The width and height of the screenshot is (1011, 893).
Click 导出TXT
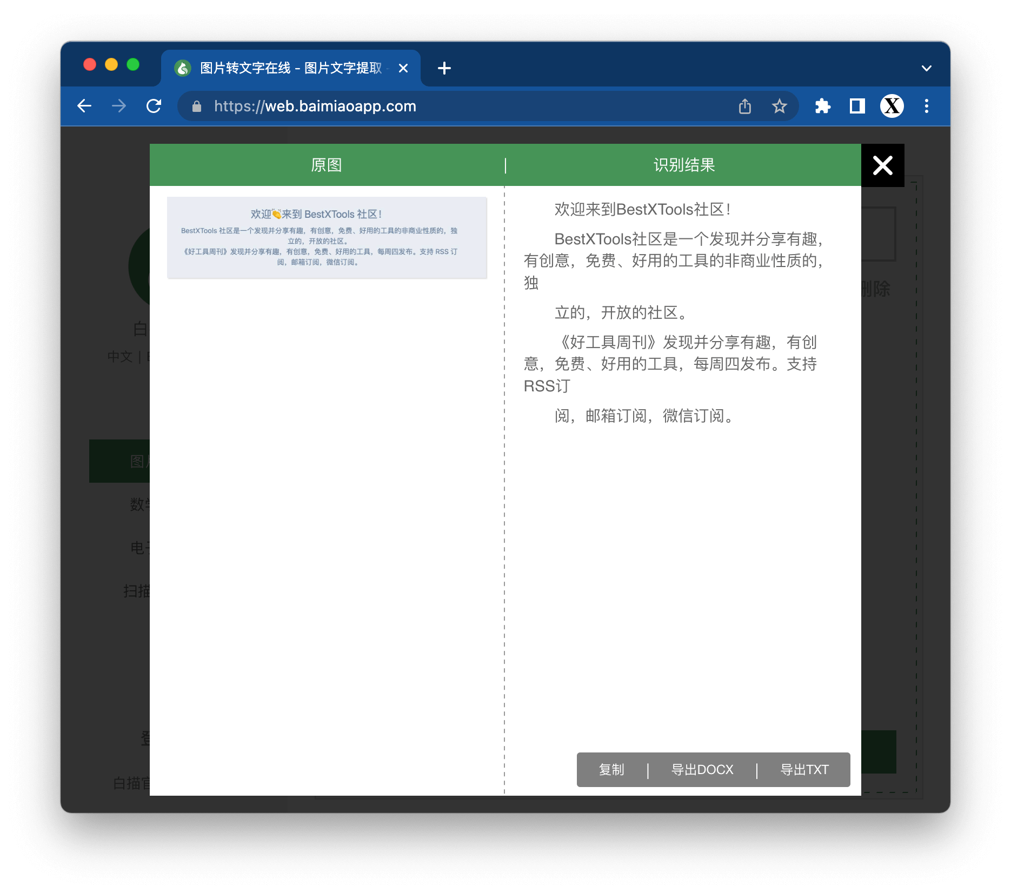click(x=804, y=769)
